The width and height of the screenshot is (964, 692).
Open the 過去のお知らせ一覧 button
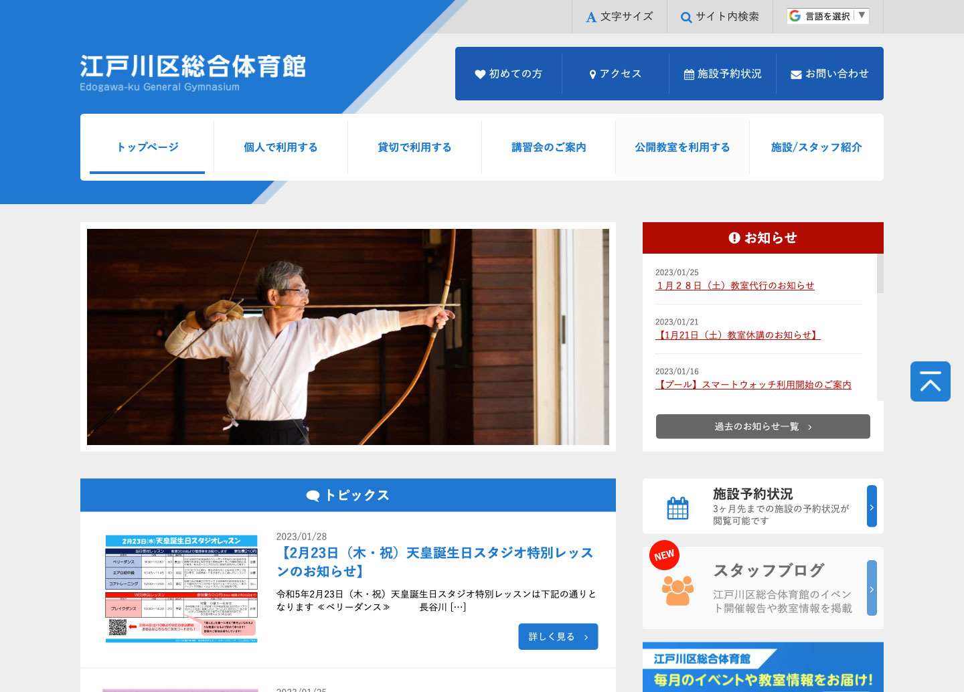point(762,426)
